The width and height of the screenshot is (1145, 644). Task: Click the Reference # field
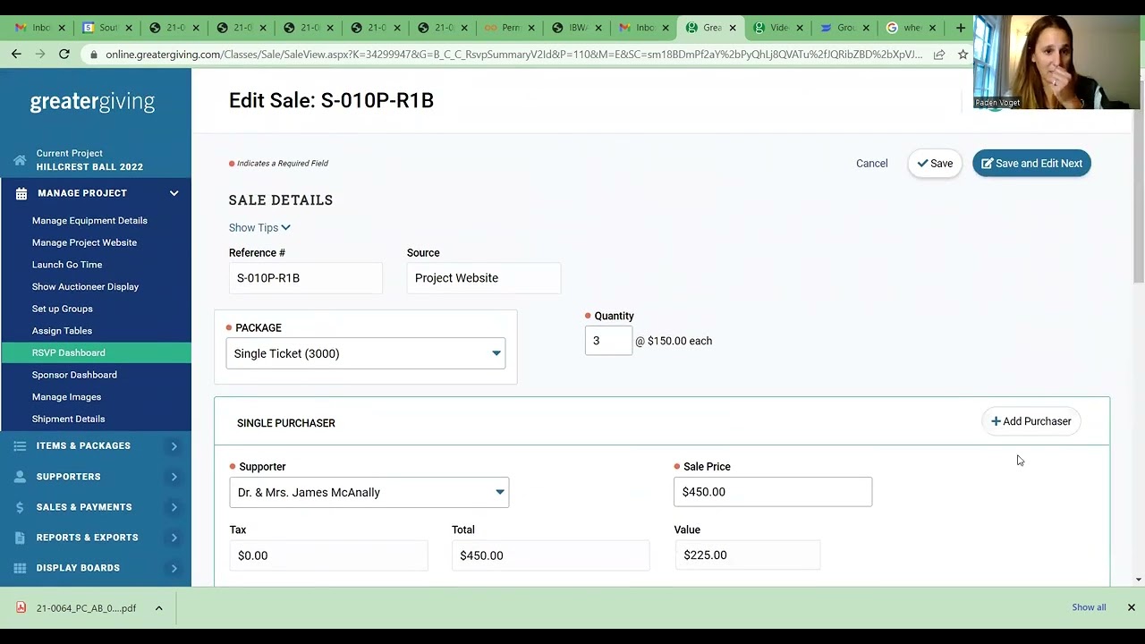306,278
